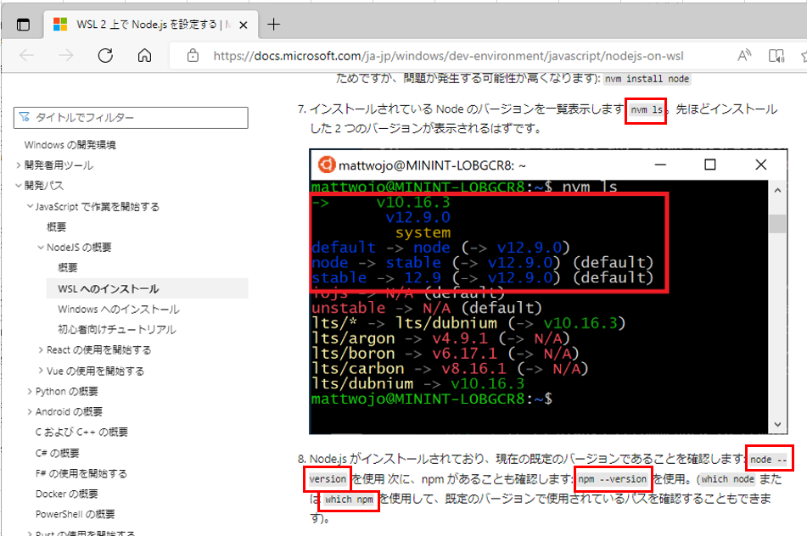Viewport: 807px width, 536px height.
Task: Select the WSL 2 Node.js browser tab
Action: coord(152,25)
